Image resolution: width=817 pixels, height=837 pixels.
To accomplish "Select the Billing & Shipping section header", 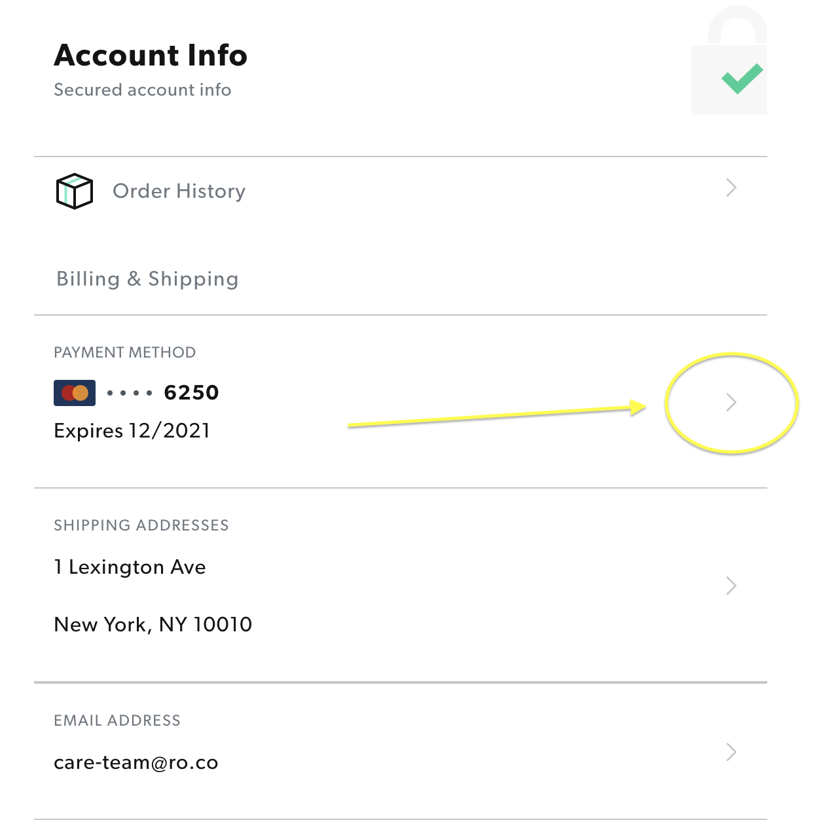I will 147,279.
